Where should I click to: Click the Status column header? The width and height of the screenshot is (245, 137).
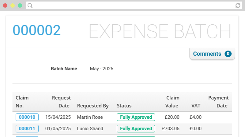click(124, 106)
